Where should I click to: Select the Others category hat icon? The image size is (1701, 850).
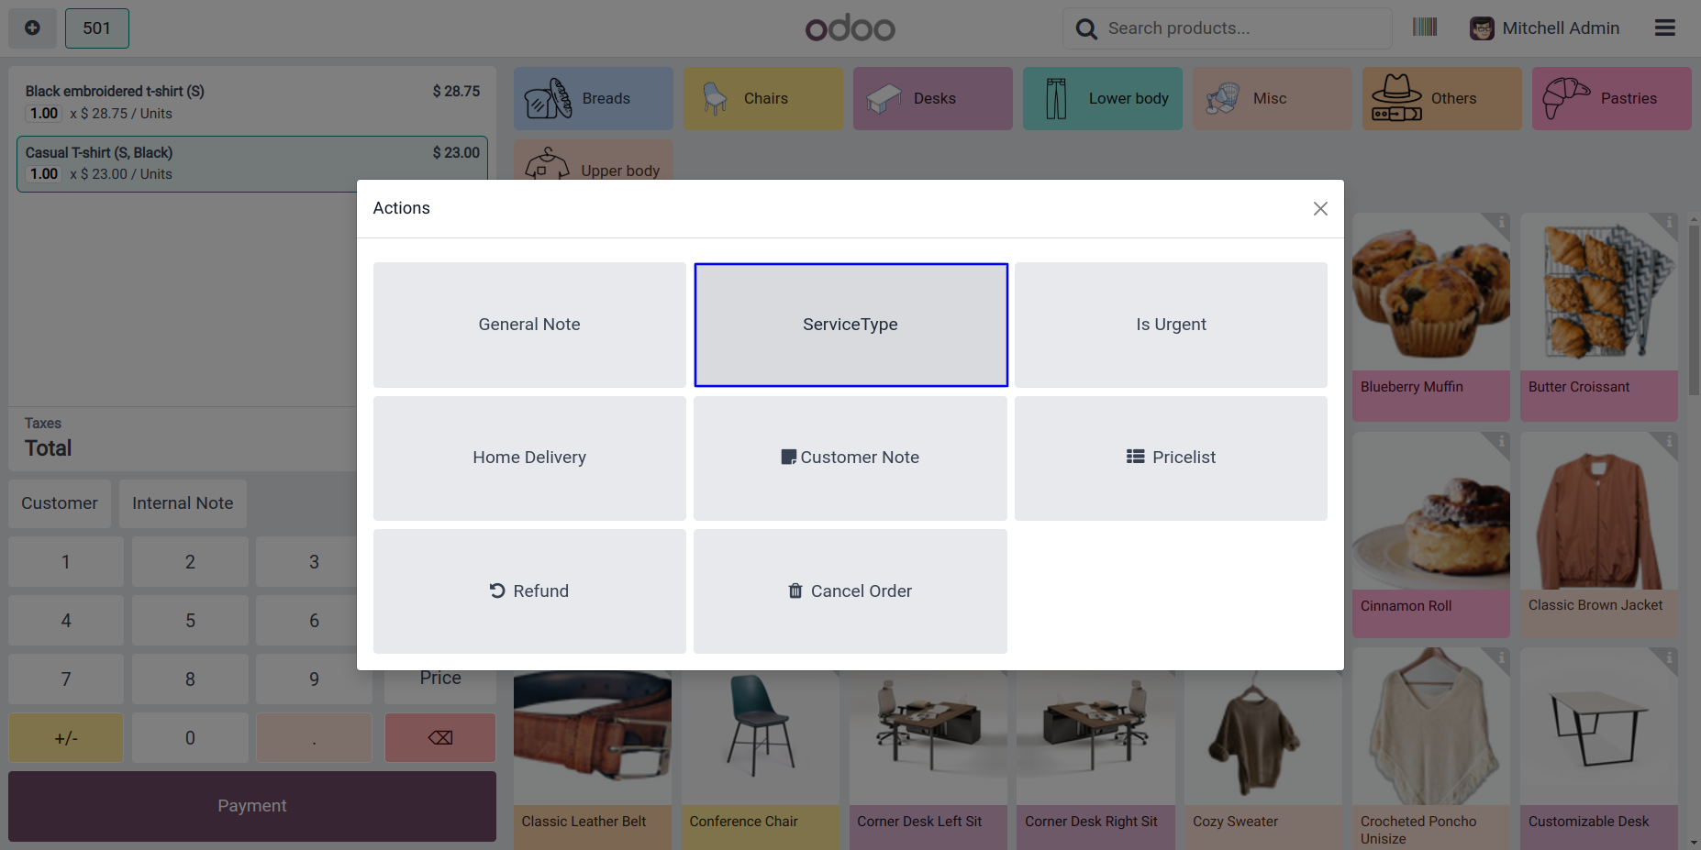coord(1395,98)
